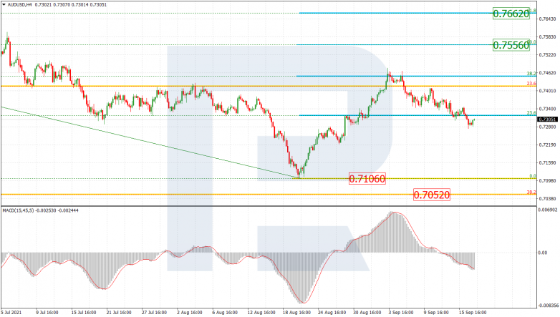Click the red 38.2 label near 0.70520
Image resolution: width=560 pixels, height=317 pixels.
click(531, 192)
